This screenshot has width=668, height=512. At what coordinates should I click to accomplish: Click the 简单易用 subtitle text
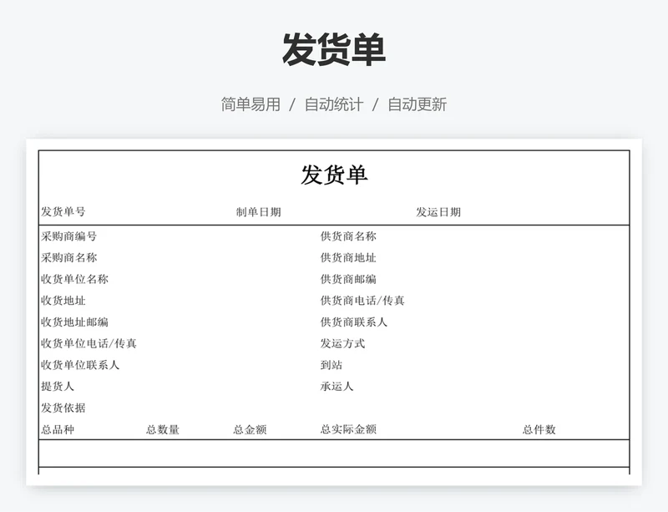[x=250, y=104]
